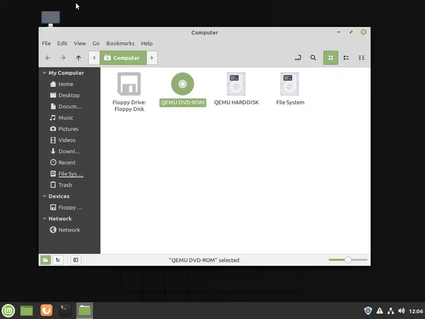
Task: Go forward with the right arrow button
Action: 63,58
